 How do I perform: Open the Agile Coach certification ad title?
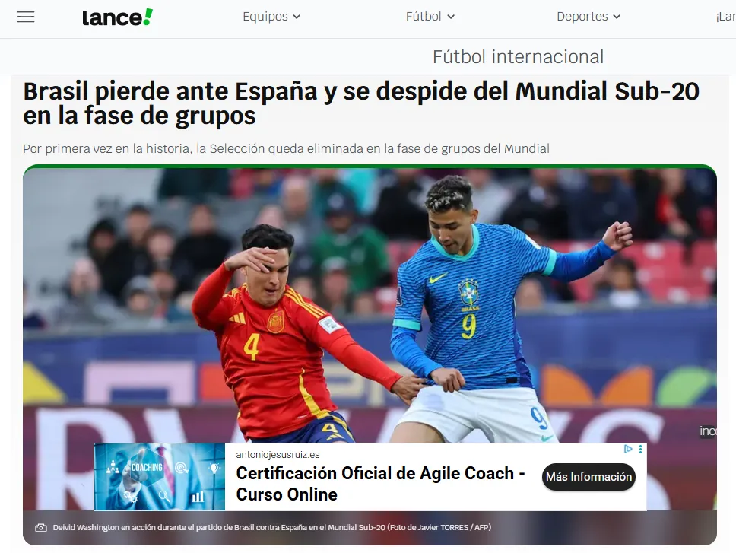pyautogui.click(x=380, y=484)
